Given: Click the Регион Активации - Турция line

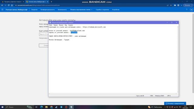Looking at the screenshot, I should click(59, 40).
